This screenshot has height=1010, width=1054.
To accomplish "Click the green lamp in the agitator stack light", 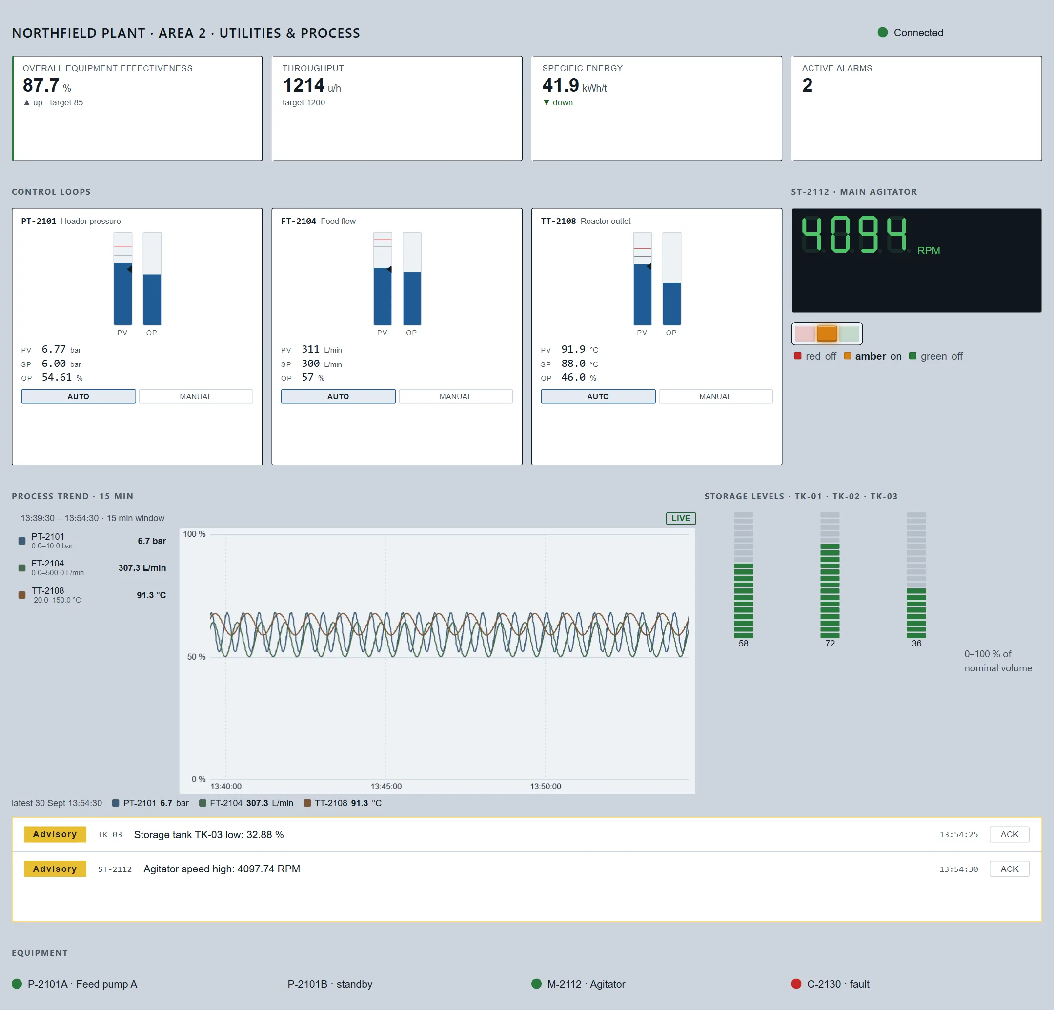I will [x=849, y=333].
